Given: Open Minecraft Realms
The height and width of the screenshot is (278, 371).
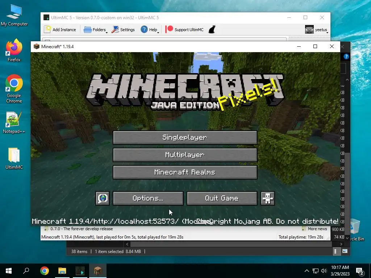Looking at the screenshot, I should tap(185, 172).
